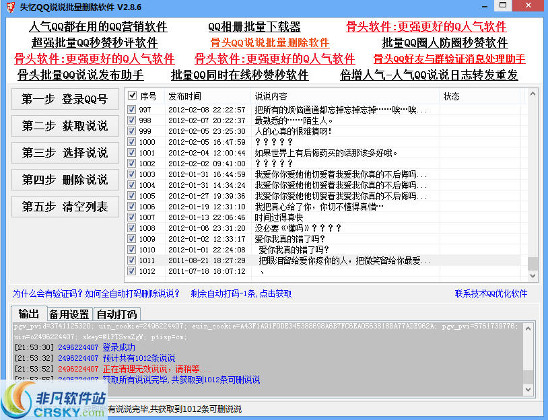Select timestamp 2012-02-04 12:00:44

207,153
